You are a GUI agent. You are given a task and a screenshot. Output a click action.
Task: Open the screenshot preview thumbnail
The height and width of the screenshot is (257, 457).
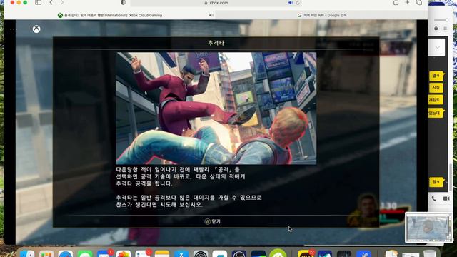428,228
